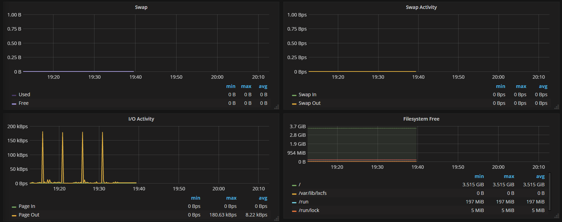Click the Page In legend color swatch
Screen dimensions: 562x222
tap(14, 207)
